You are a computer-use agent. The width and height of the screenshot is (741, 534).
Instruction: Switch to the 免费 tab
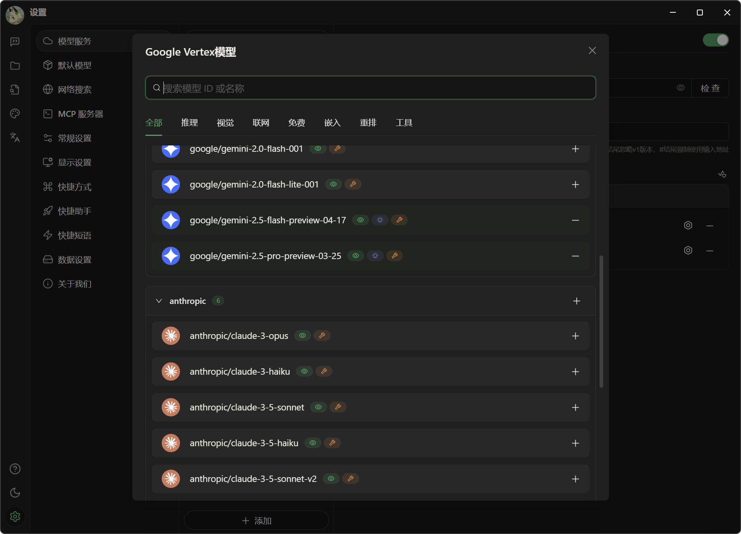(x=297, y=123)
